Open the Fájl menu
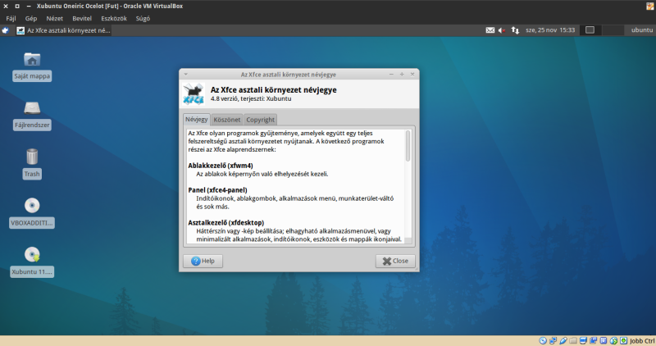 pos(11,18)
